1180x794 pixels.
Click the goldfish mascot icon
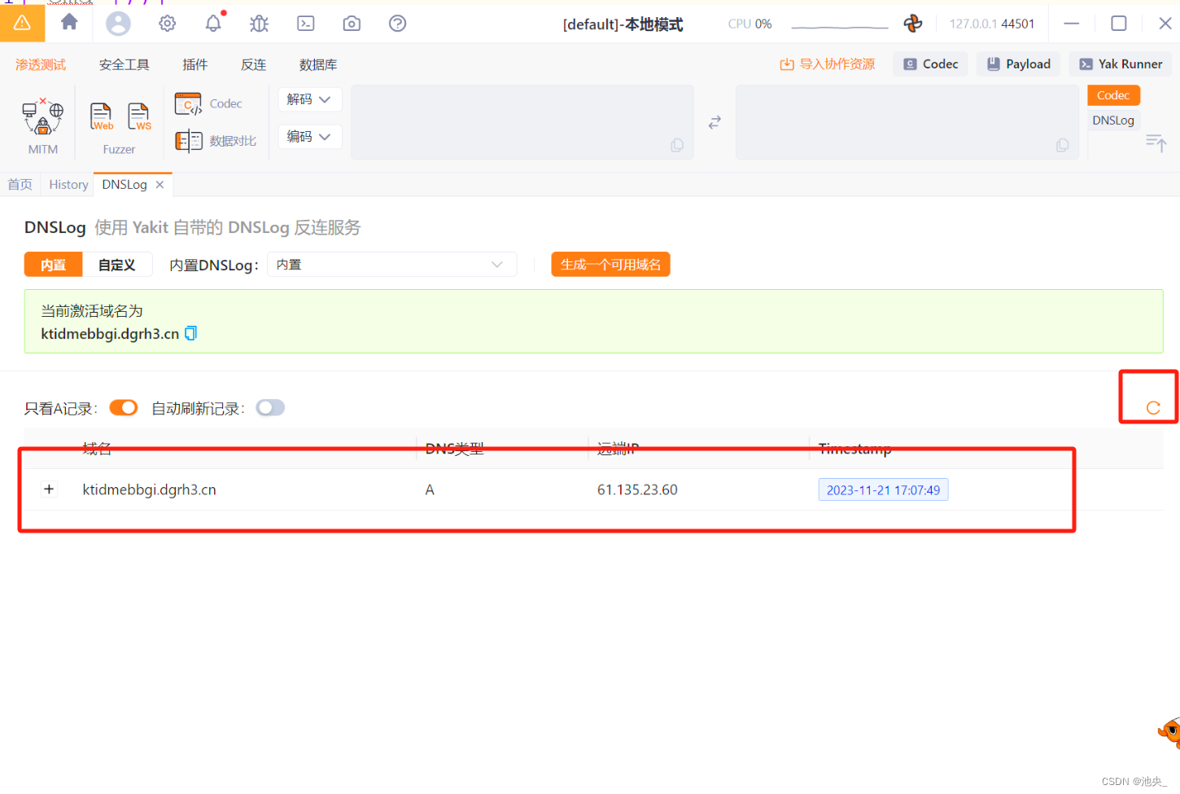point(1170,732)
